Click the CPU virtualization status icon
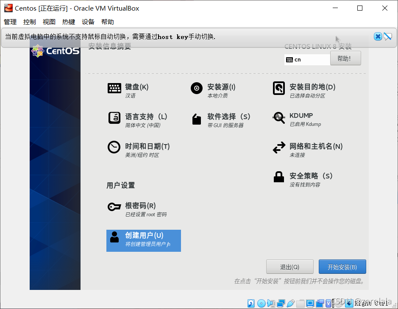Image resolution: width=398 pixels, height=309 pixels. 329,303
